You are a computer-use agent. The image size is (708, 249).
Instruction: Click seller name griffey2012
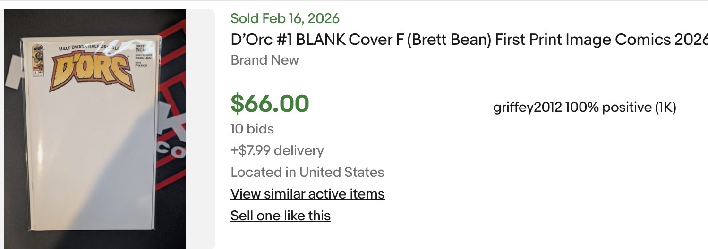tap(527, 108)
